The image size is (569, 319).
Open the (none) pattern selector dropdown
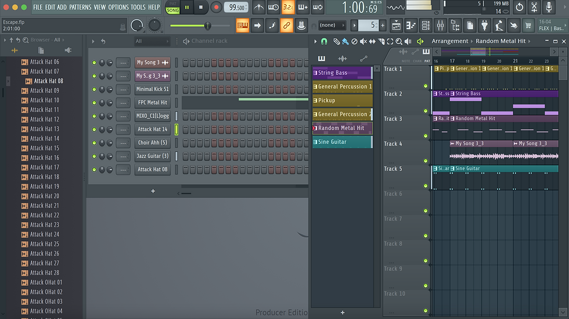[332, 25]
